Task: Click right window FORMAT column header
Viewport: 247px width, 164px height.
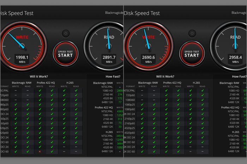Action: coord(131,86)
